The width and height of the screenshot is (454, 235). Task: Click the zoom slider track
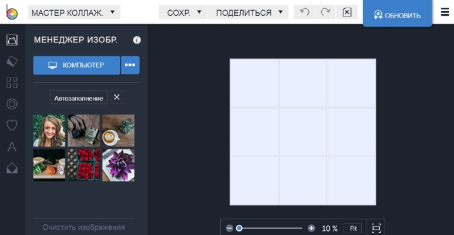pos(270,228)
